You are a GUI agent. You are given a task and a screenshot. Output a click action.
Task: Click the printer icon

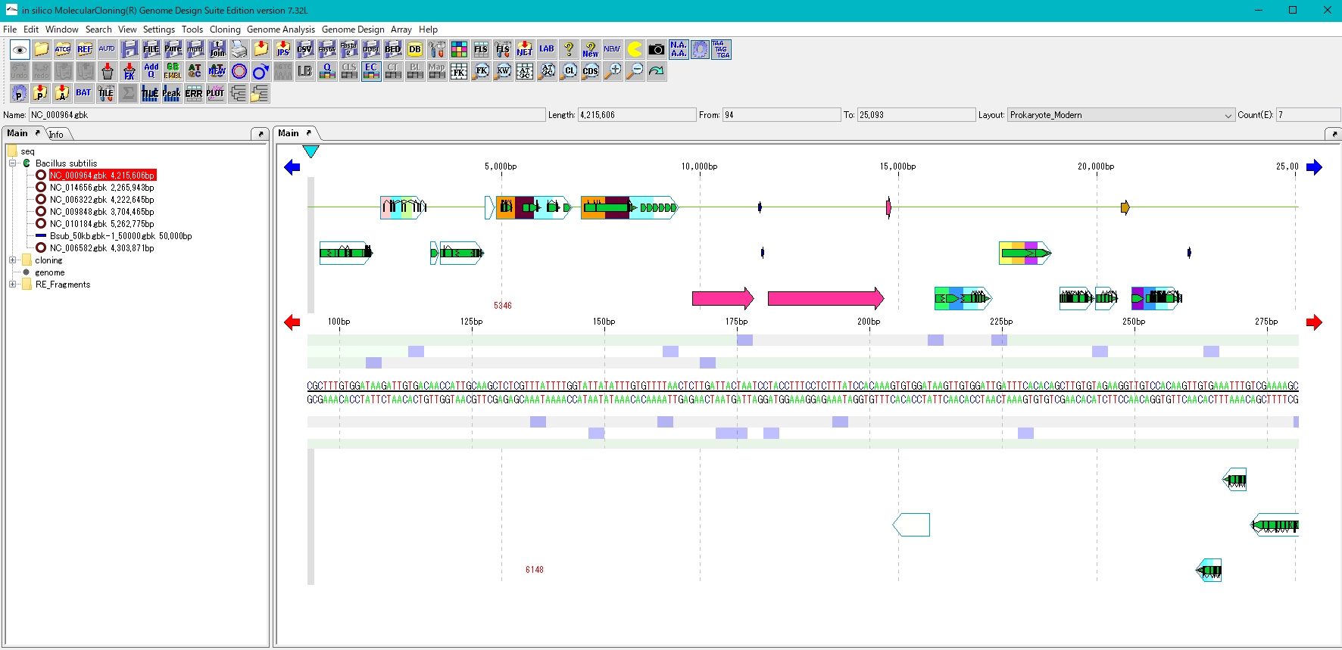pyautogui.click(x=239, y=50)
